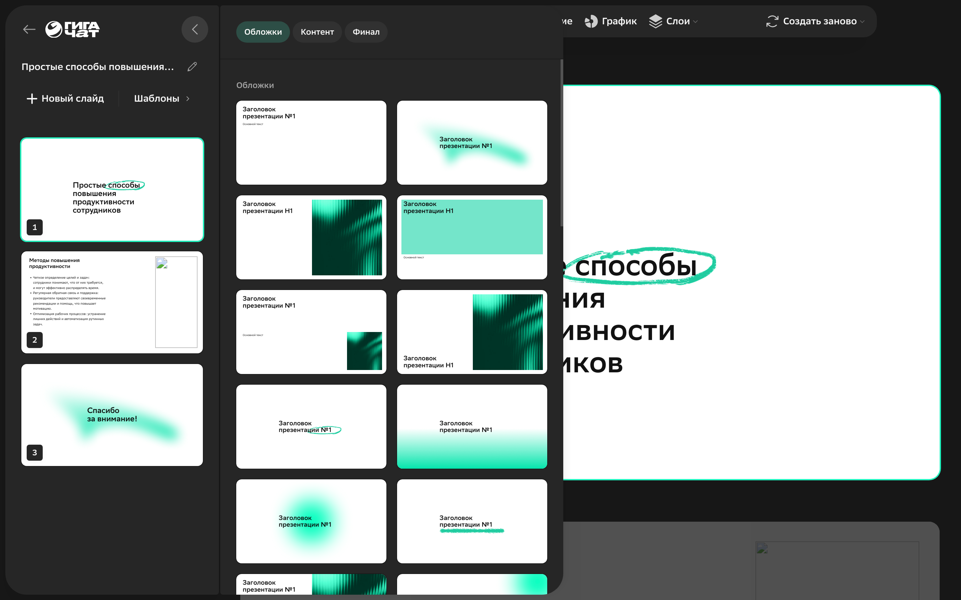Image resolution: width=961 pixels, height=600 pixels.
Task: Choose the cover with underlined title
Action: 472,521
